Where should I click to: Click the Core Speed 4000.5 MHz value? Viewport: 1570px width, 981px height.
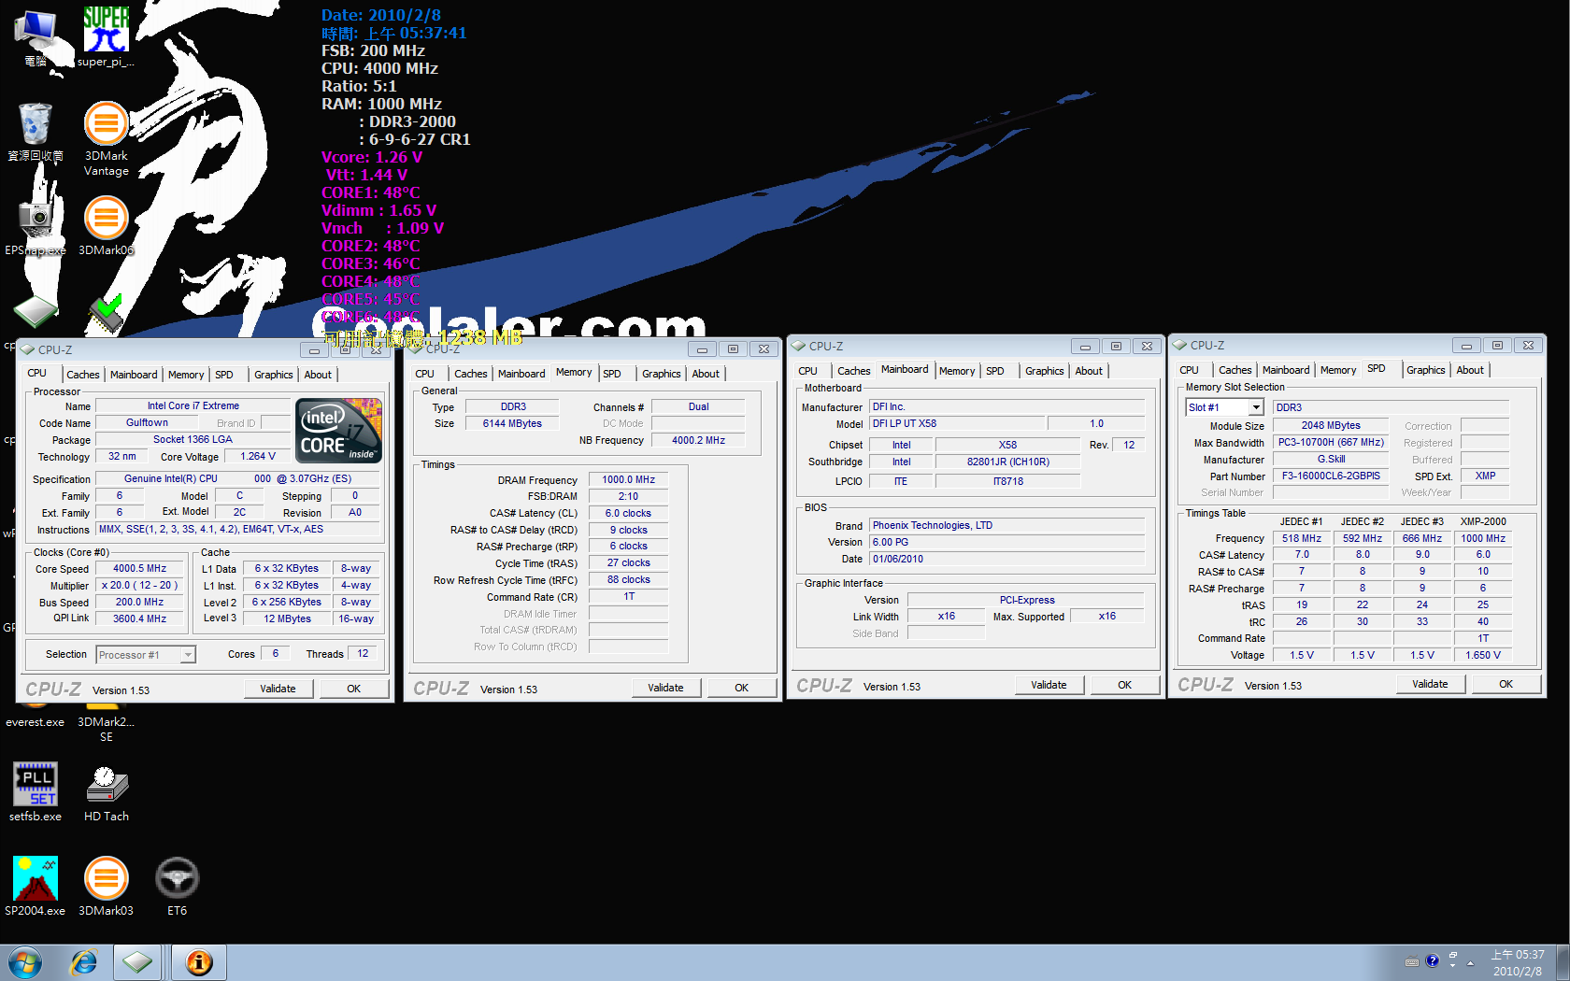pos(139,568)
